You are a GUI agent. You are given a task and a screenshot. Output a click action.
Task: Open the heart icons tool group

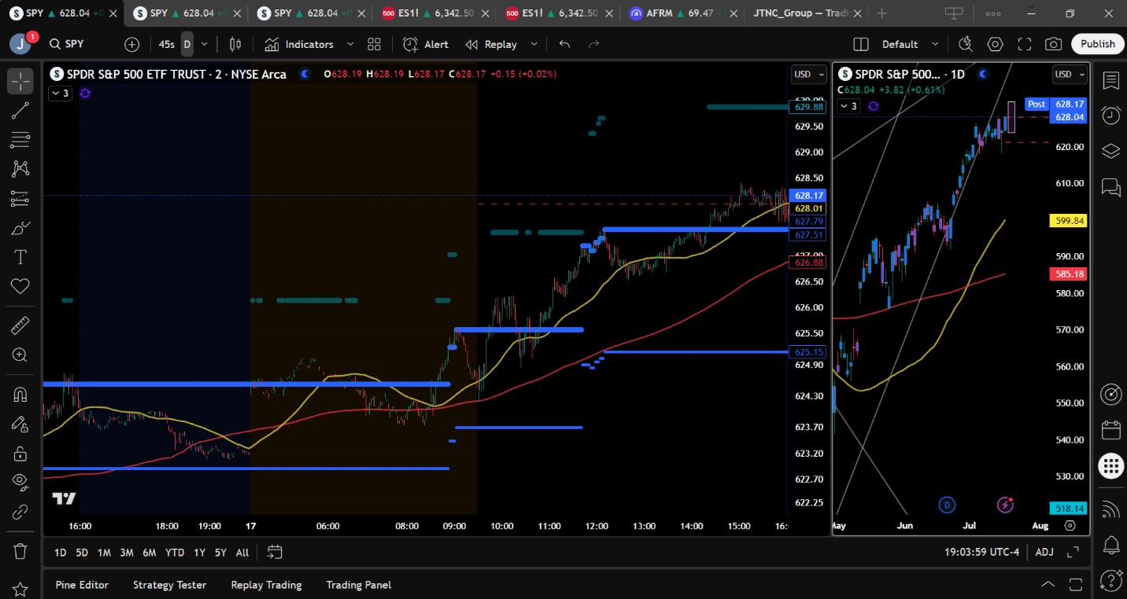(20, 286)
